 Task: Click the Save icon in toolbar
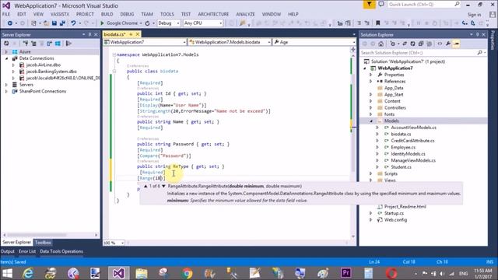pos(54,23)
